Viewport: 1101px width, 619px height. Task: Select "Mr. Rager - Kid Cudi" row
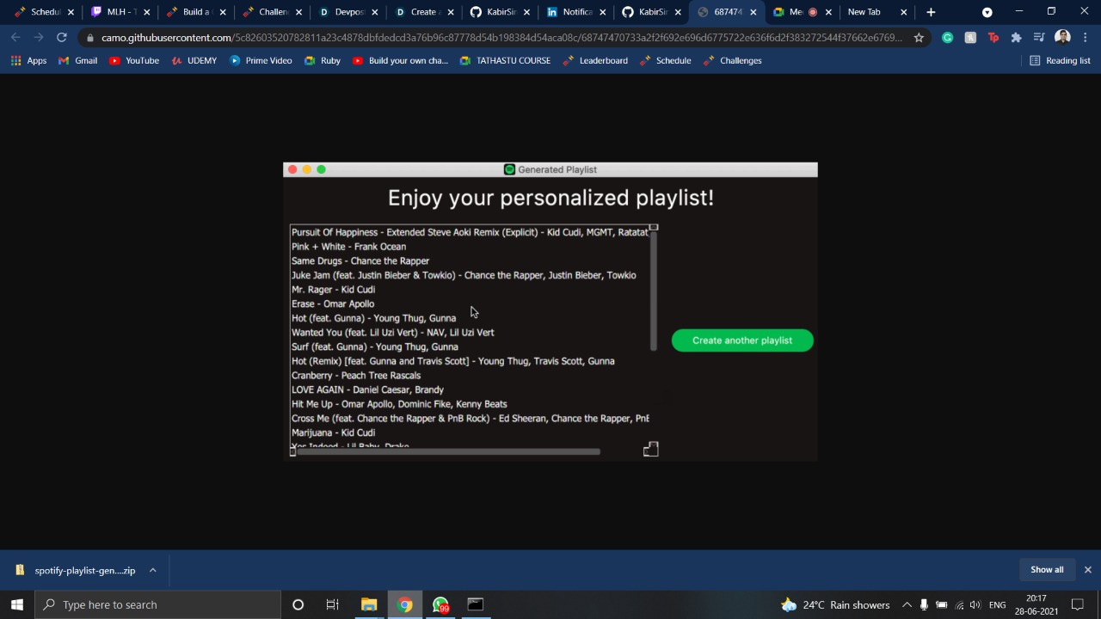click(471, 290)
